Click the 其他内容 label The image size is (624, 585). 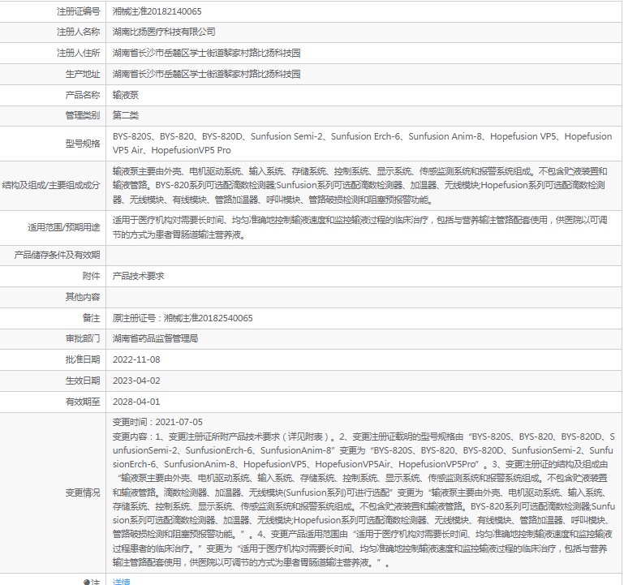coord(83,297)
